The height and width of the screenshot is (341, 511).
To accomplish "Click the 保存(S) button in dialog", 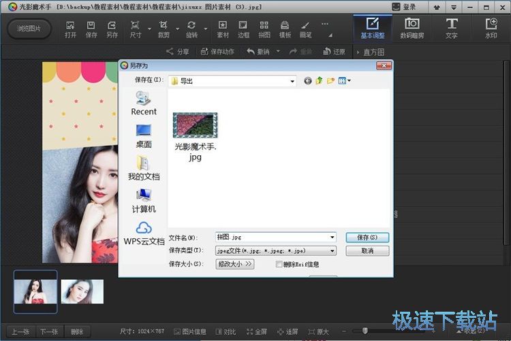I will (x=367, y=238).
